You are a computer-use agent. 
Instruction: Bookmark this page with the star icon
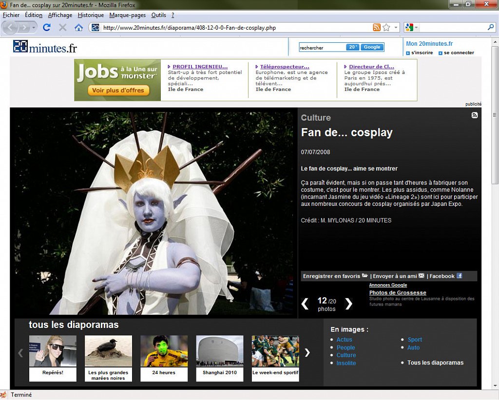386,28
